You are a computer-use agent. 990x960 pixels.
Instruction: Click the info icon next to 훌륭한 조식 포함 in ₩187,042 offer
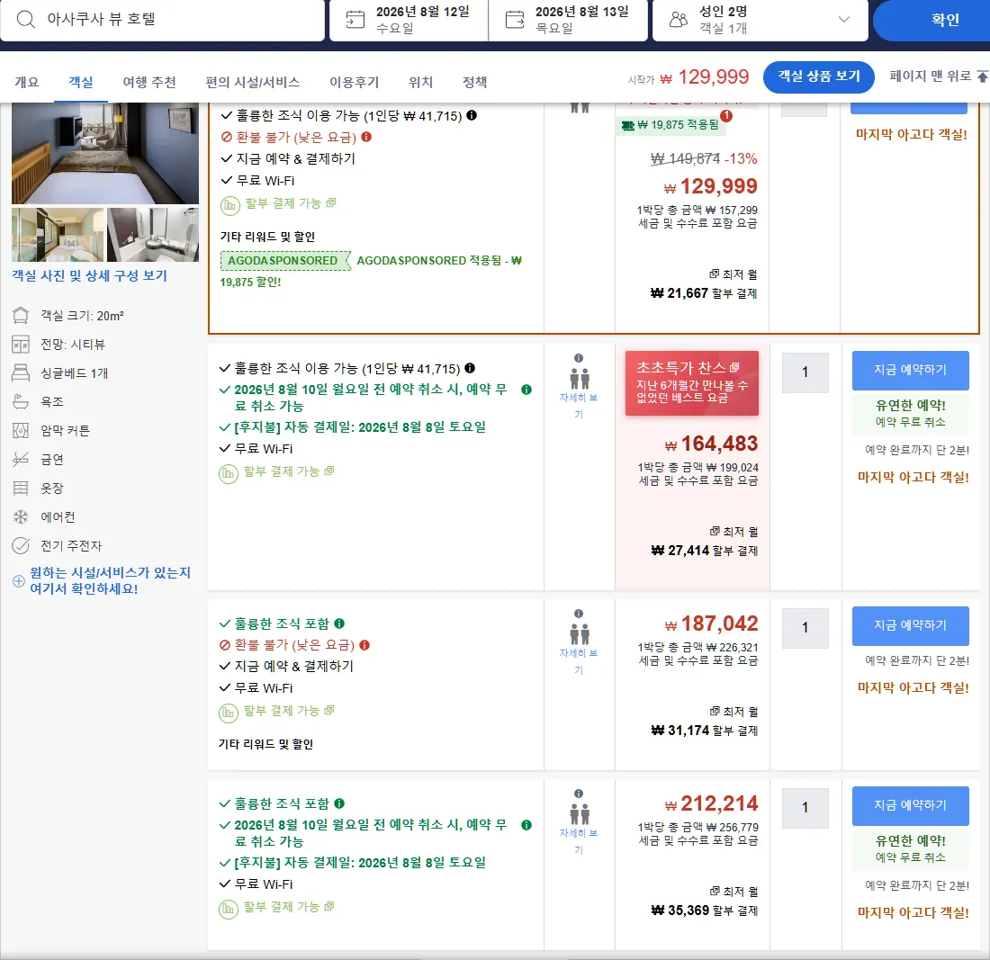click(x=339, y=624)
